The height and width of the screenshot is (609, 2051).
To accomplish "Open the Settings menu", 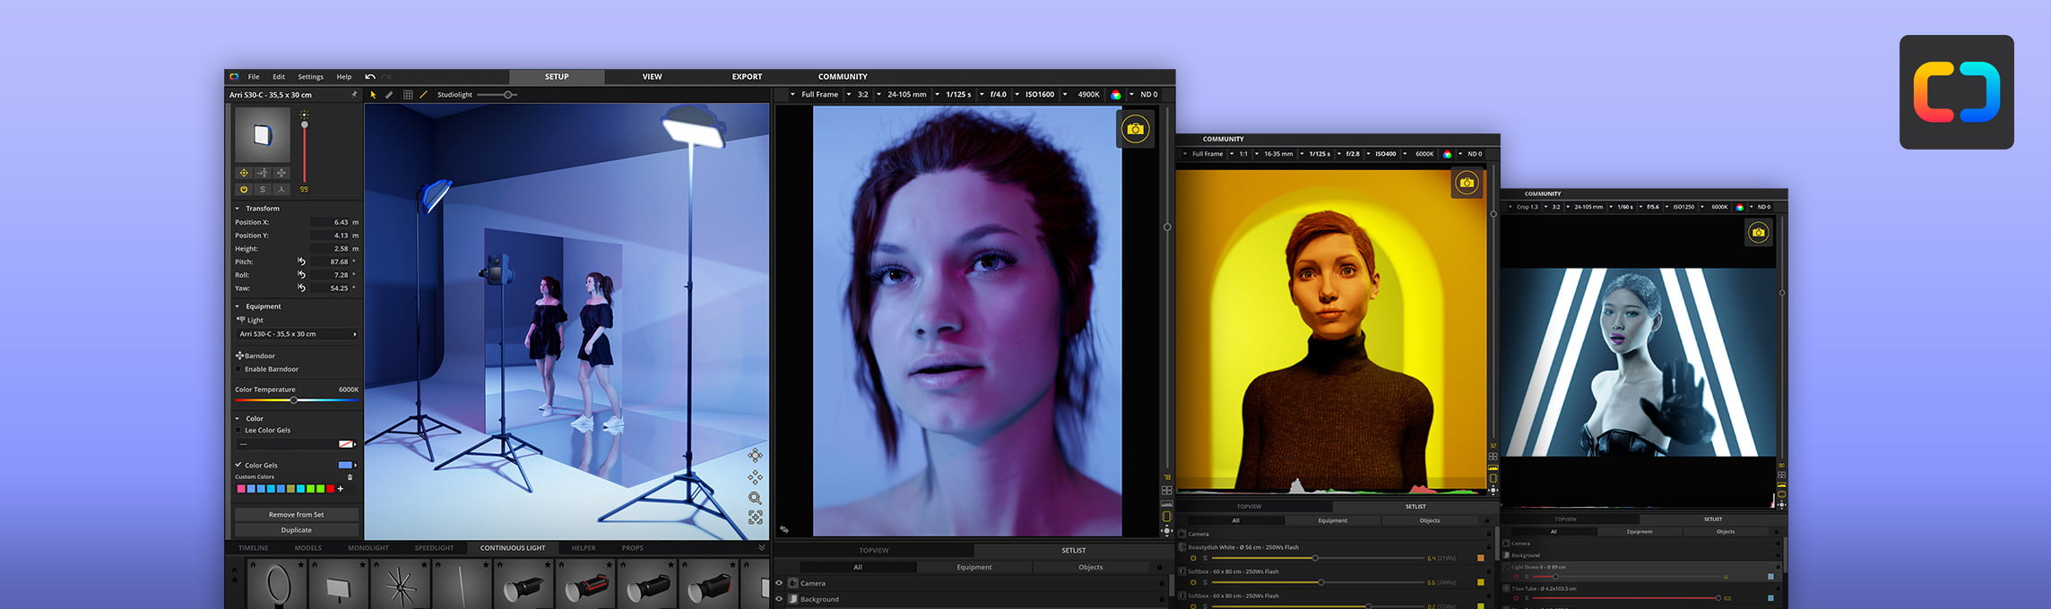I will pos(310,77).
